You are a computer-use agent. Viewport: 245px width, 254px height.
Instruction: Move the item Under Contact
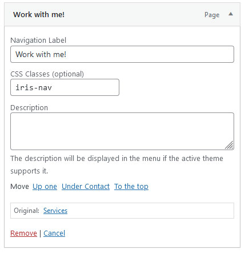click(x=86, y=187)
